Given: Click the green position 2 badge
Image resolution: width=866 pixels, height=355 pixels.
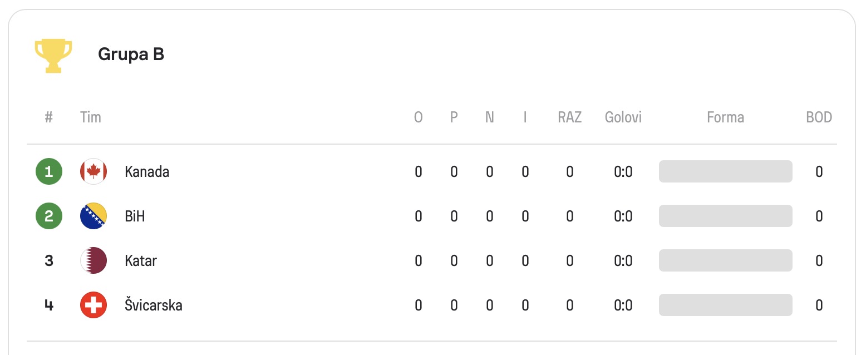Looking at the screenshot, I should coord(49,216).
